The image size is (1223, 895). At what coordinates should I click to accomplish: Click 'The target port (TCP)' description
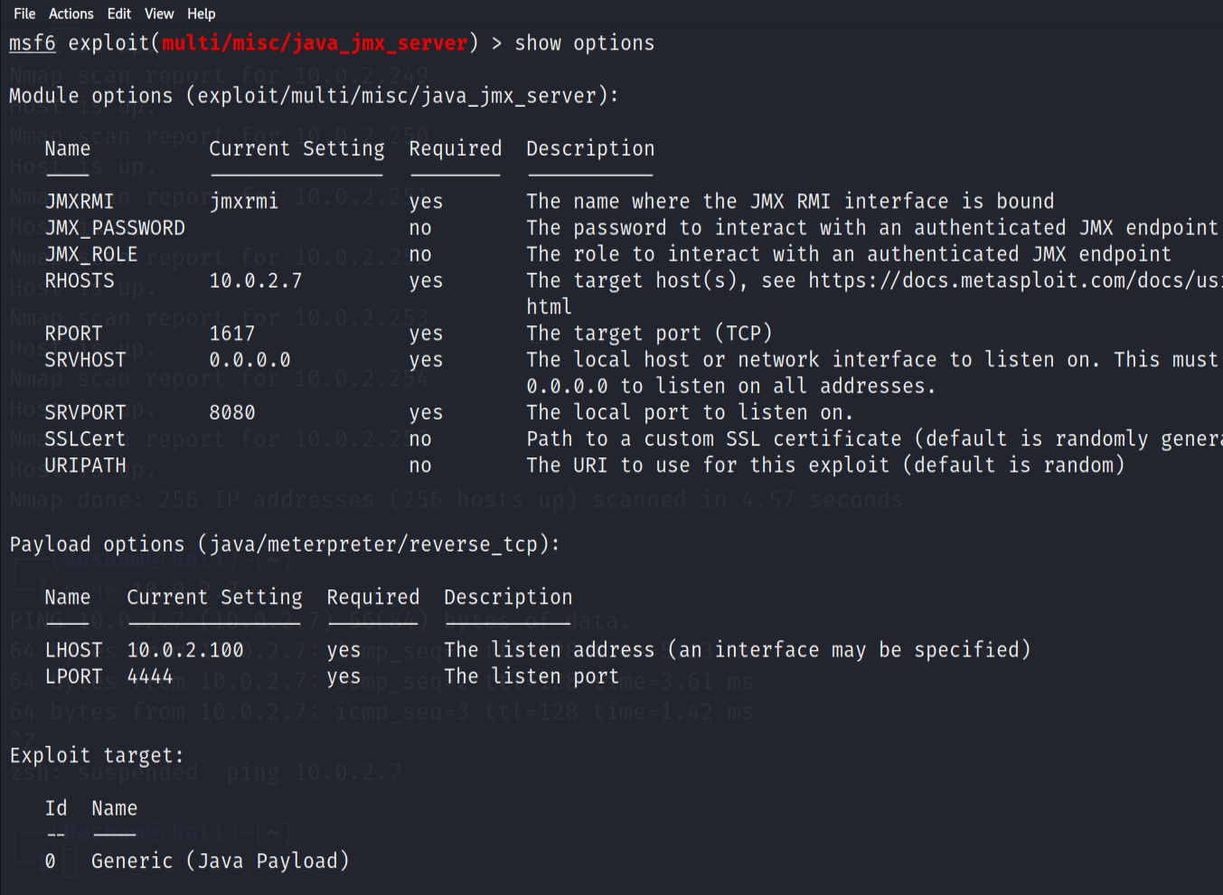point(650,334)
